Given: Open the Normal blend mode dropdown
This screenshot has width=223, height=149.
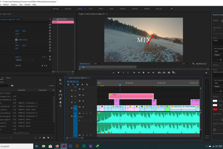Looking at the screenshot, I should 25,60.
